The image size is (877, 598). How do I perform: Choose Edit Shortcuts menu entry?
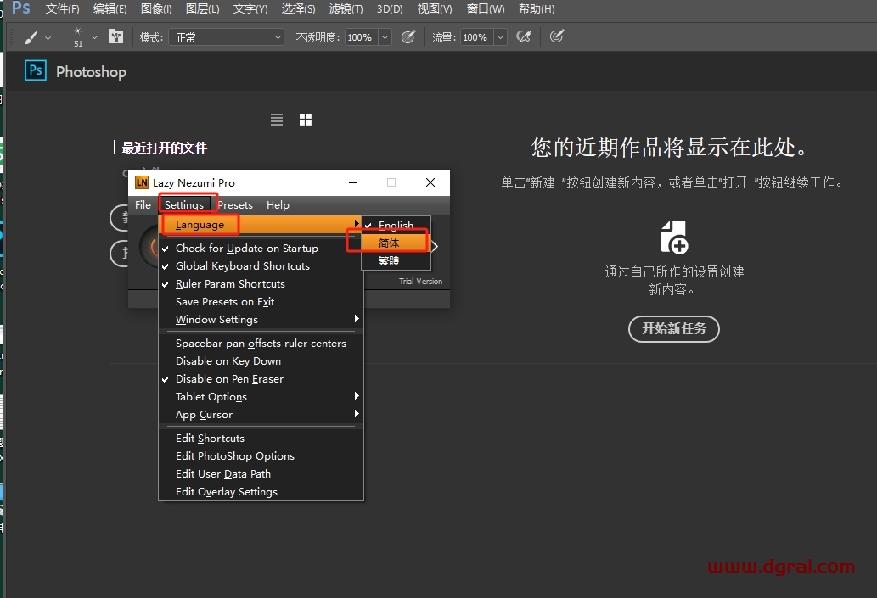(261, 439)
